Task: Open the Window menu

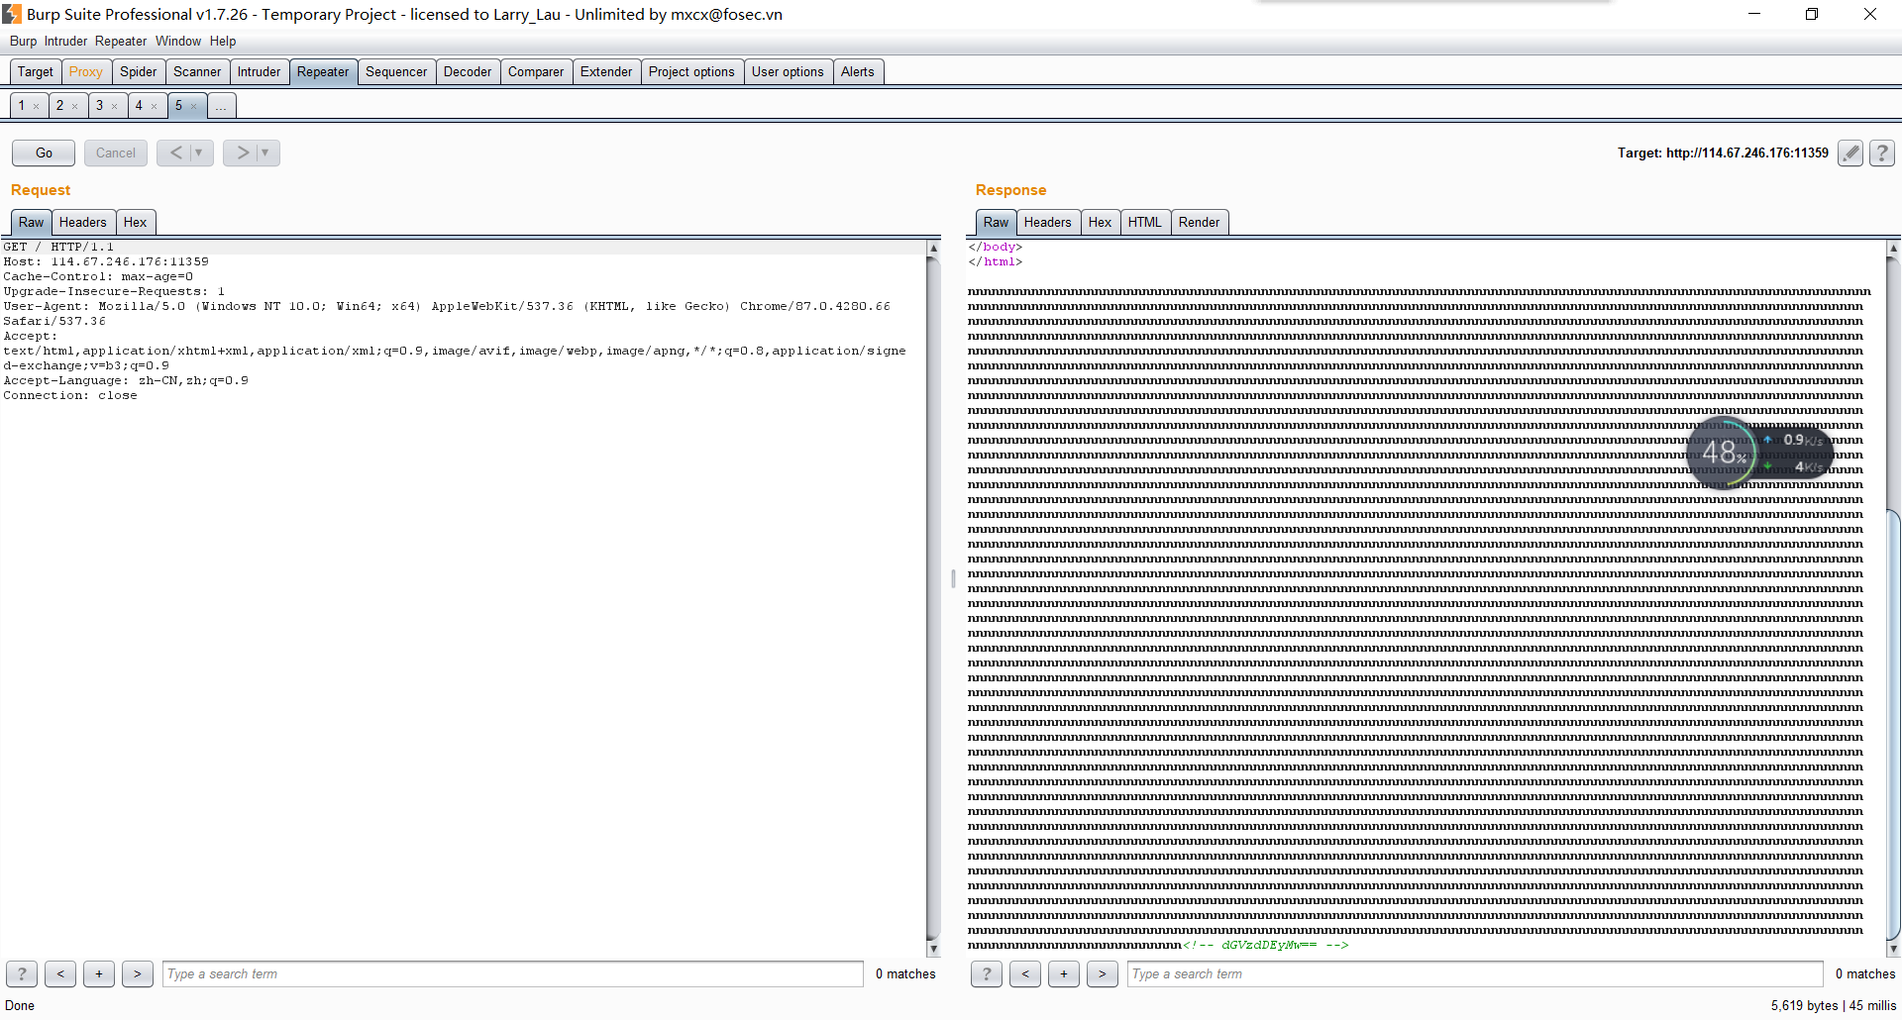Action: pos(177,41)
